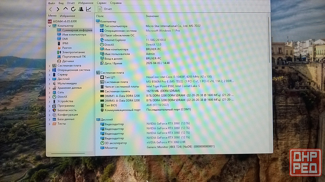Expand the Хранение данных tree node
This screenshot has height=182, width=325.
pyautogui.click(x=50, y=88)
